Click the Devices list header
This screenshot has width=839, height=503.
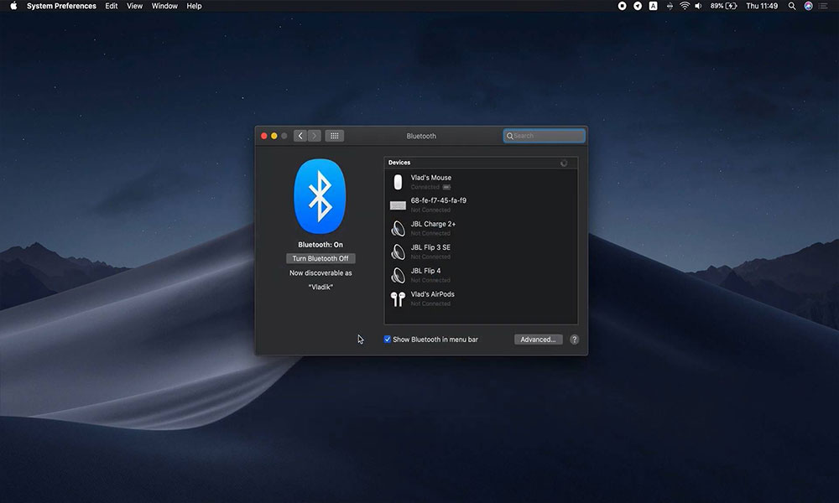[481, 163]
